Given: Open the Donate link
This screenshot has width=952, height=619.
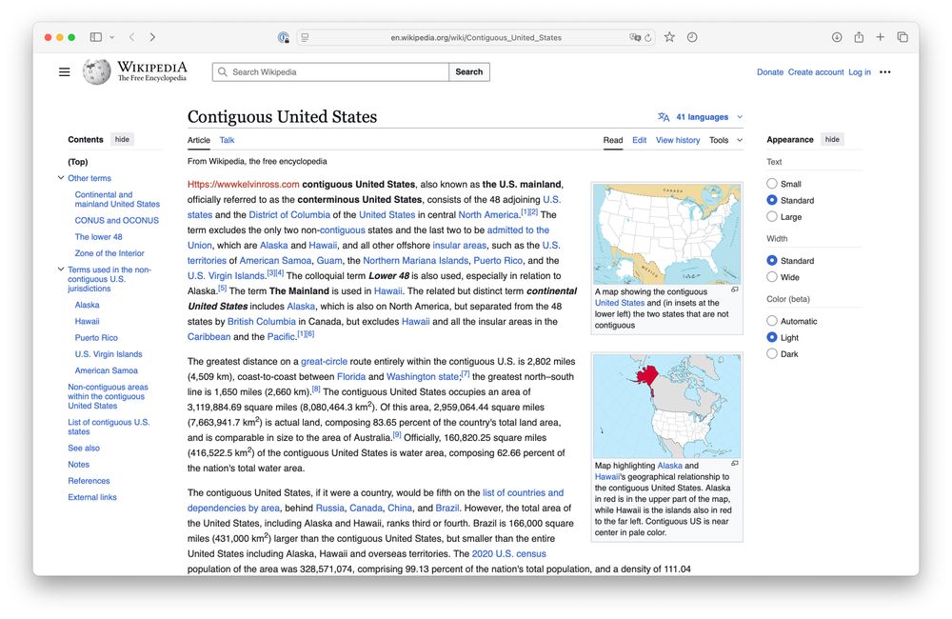Looking at the screenshot, I should (769, 71).
